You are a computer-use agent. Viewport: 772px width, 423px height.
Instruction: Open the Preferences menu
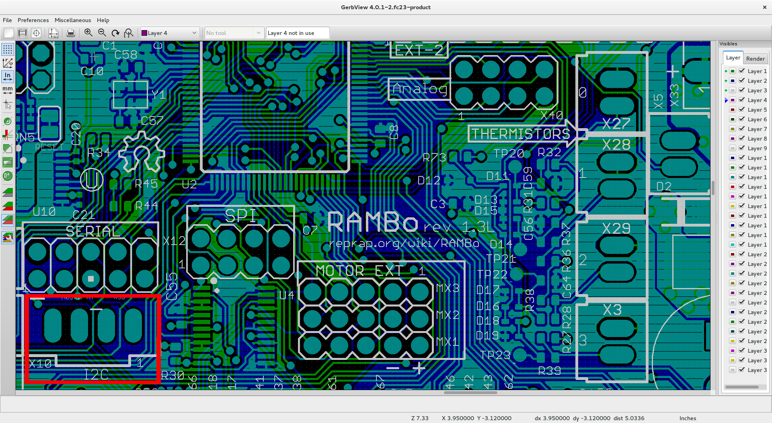point(33,20)
